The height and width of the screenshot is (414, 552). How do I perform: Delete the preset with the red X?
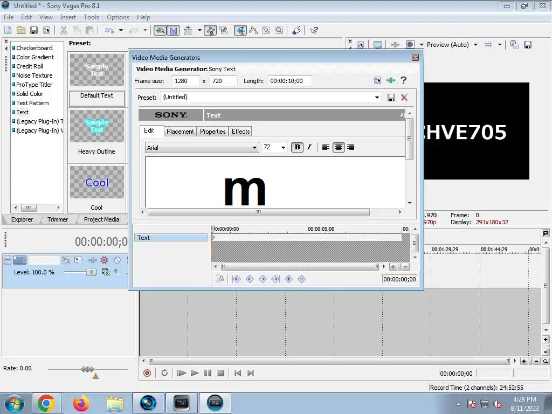(x=404, y=98)
